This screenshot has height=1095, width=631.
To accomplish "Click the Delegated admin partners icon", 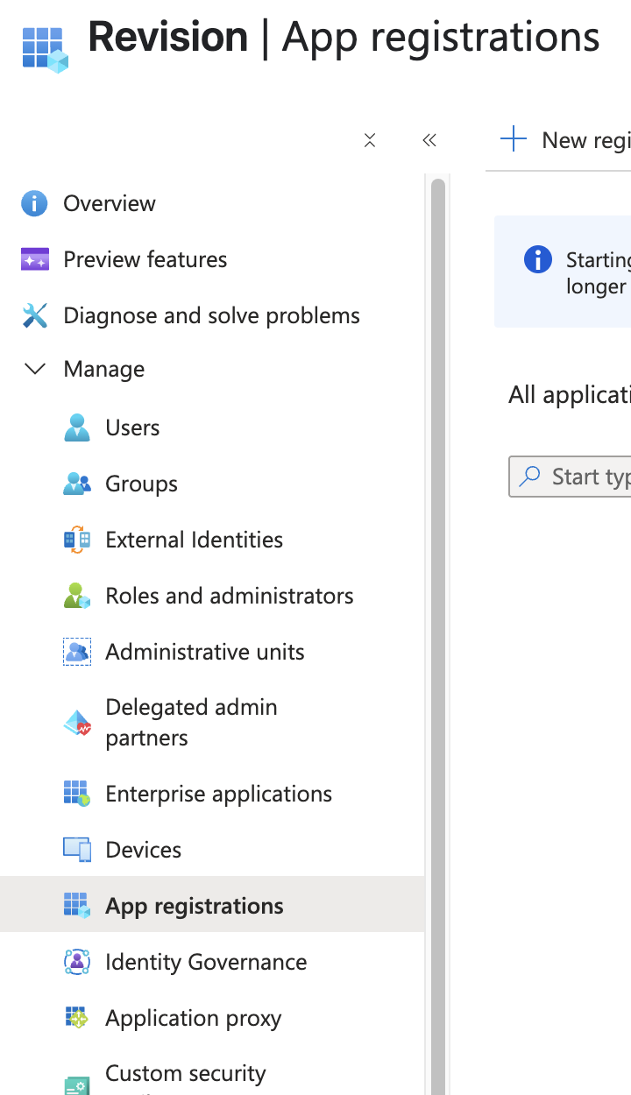I will tap(77, 722).
